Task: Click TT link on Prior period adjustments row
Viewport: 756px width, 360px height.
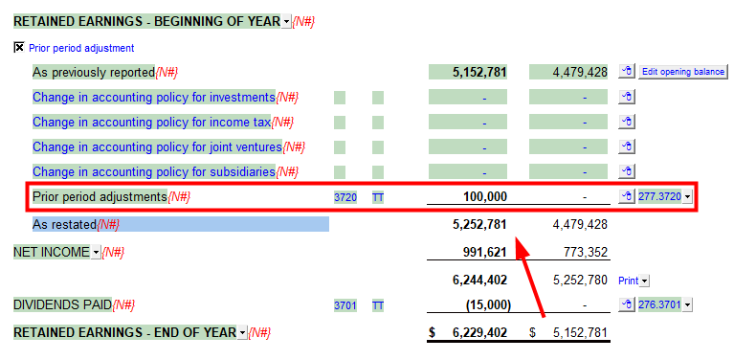Action: [x=378, y=197]
